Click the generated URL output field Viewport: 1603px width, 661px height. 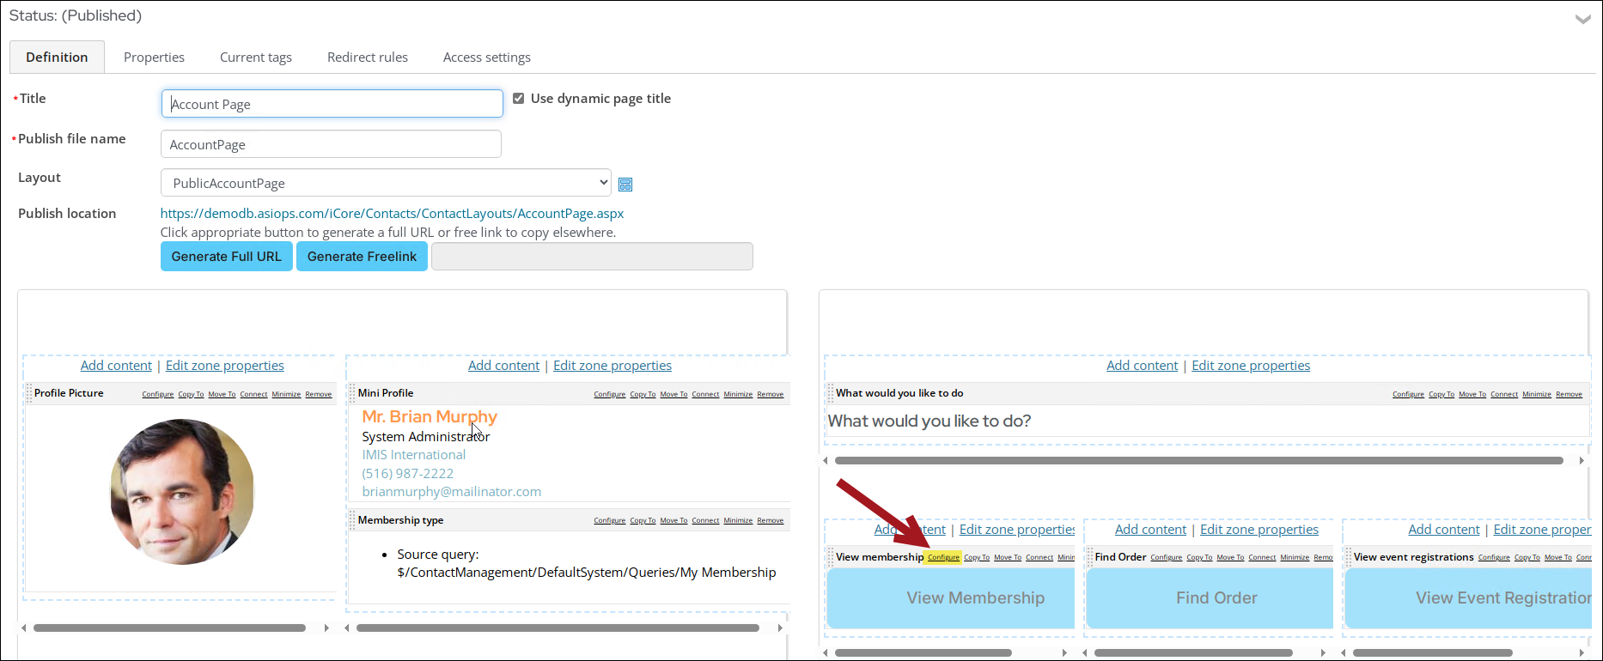coord(592,256)
